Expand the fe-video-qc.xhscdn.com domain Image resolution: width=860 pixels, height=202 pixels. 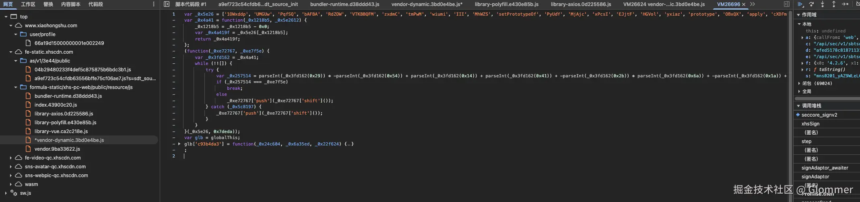[x=11, y=158]
